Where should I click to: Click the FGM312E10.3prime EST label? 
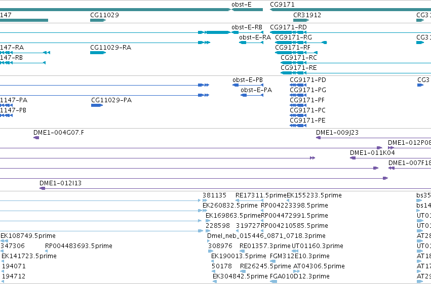[300, 257]
